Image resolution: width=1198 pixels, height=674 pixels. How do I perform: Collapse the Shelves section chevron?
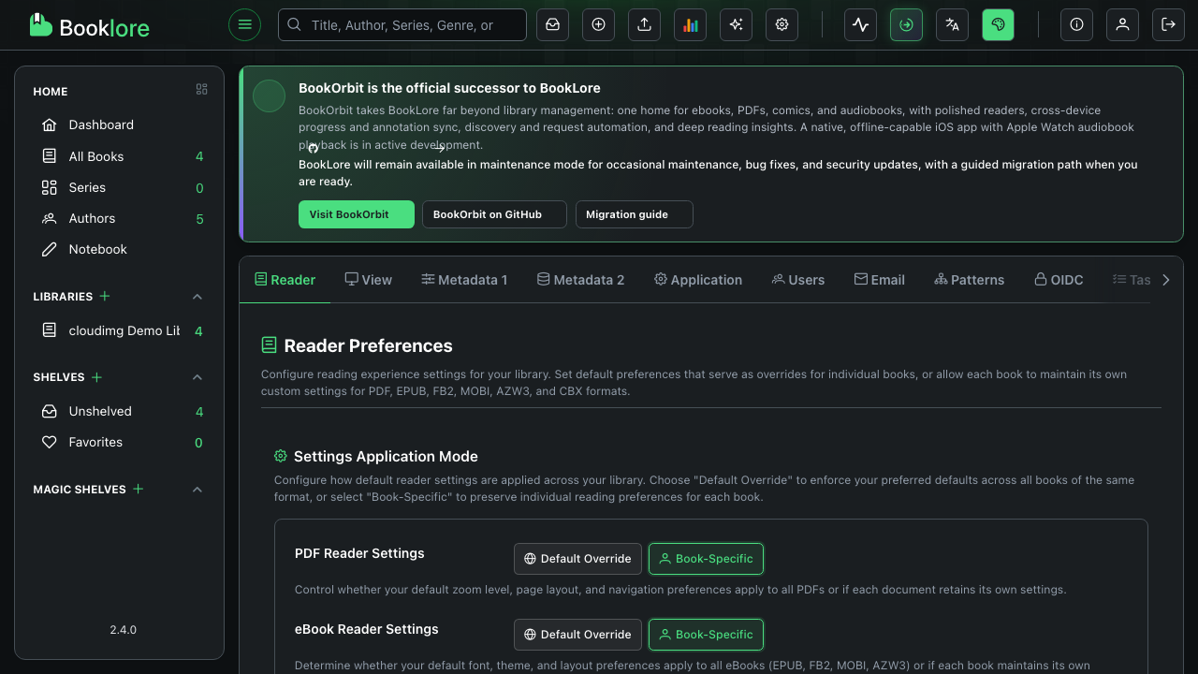[x=197, y=377]
